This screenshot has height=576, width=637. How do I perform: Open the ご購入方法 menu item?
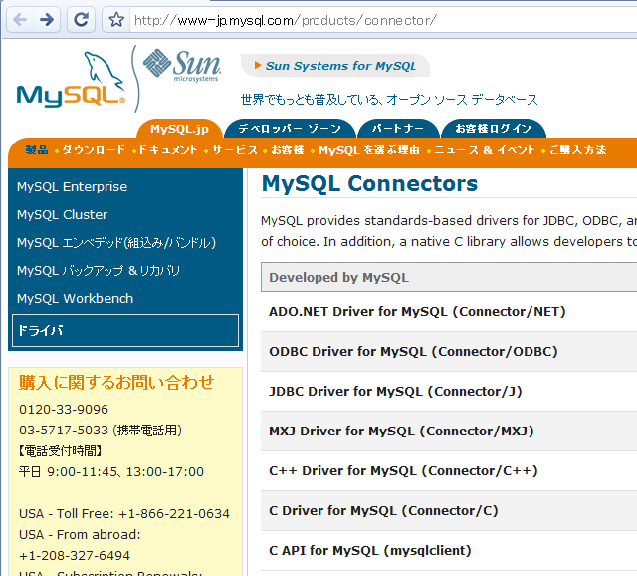click(x=577, y=150)
